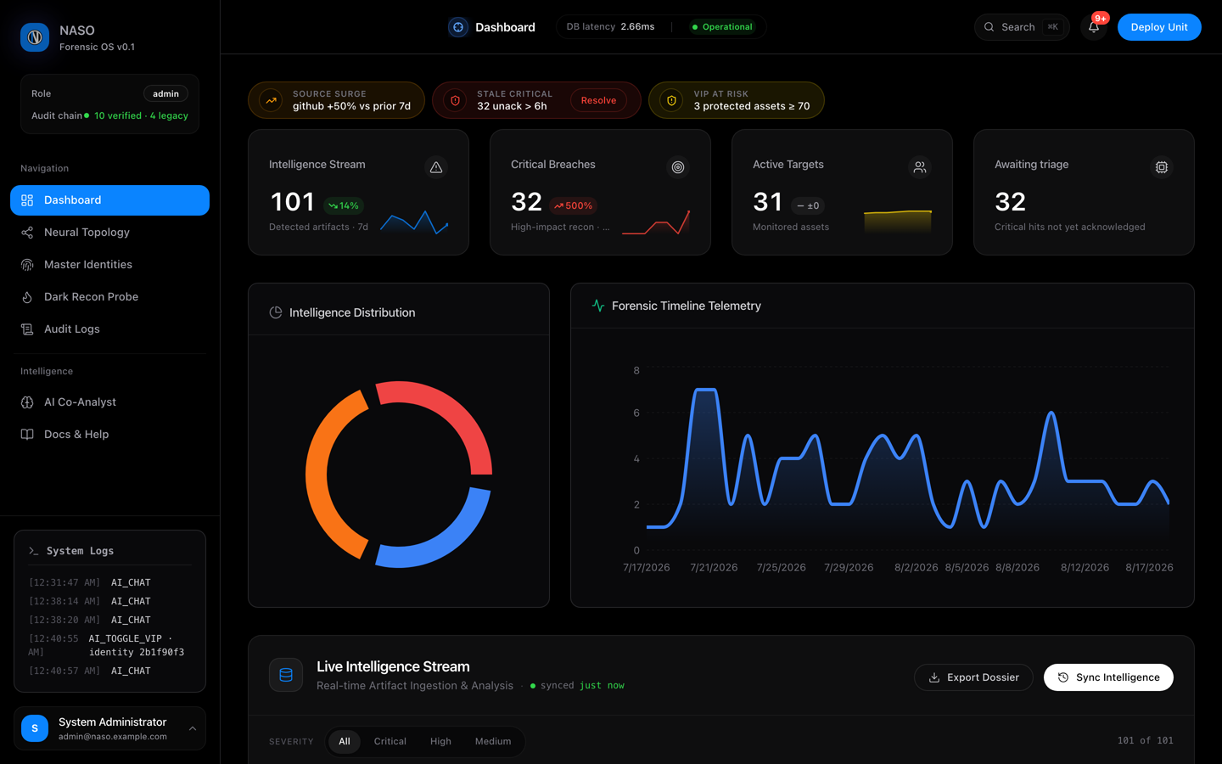The height and width of the screenshot is (764, 1222).
Task: Click the Export Dossier button
Action: [x=973, y=677]
